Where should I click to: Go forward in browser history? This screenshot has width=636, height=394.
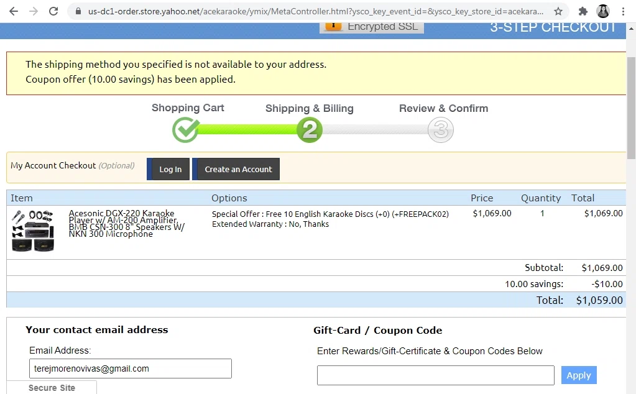click(33, 11)
